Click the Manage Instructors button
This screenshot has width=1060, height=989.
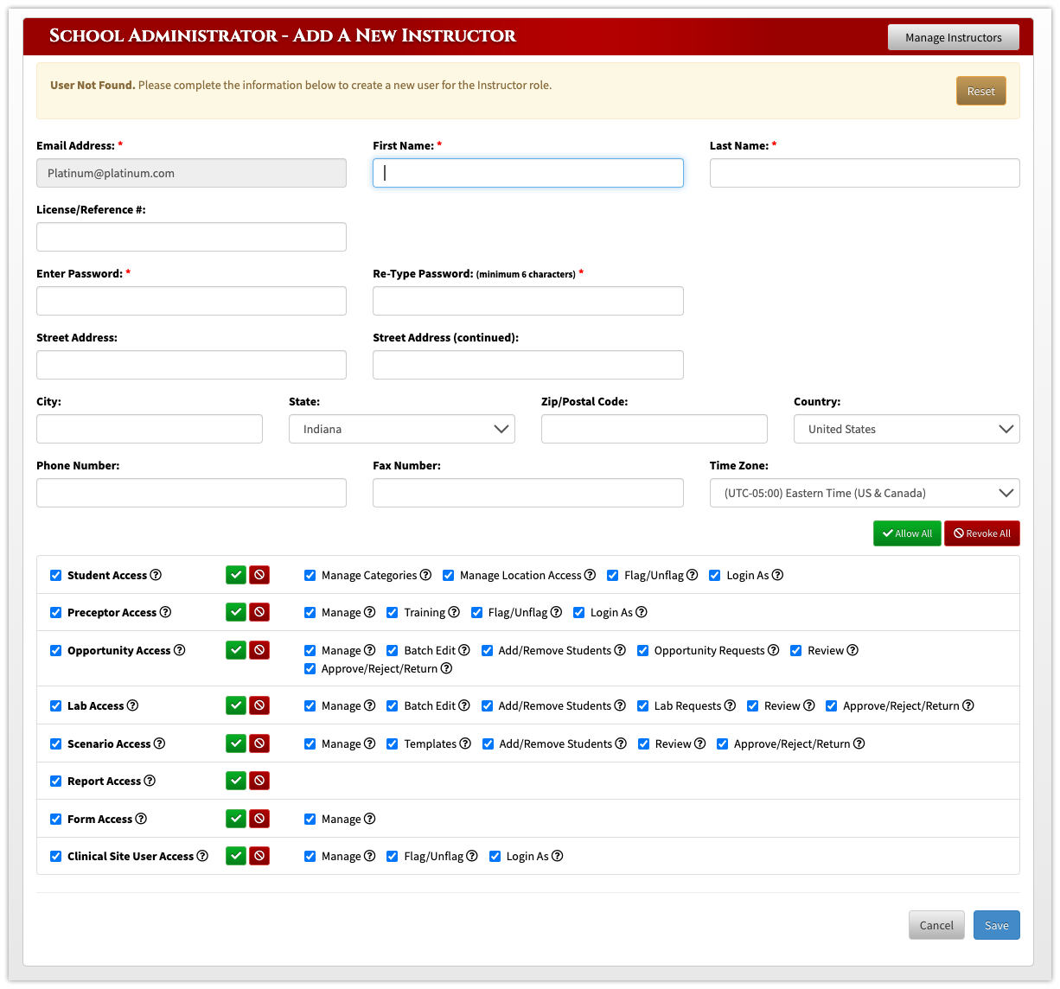(x=953, y=37)
